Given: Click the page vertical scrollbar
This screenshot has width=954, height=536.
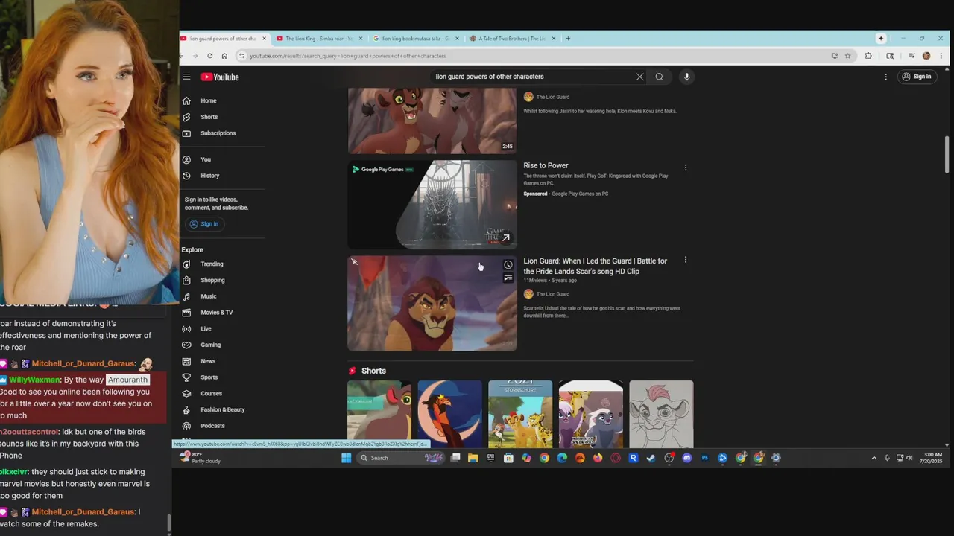Looking at the screenshot, I should point(947,154).
